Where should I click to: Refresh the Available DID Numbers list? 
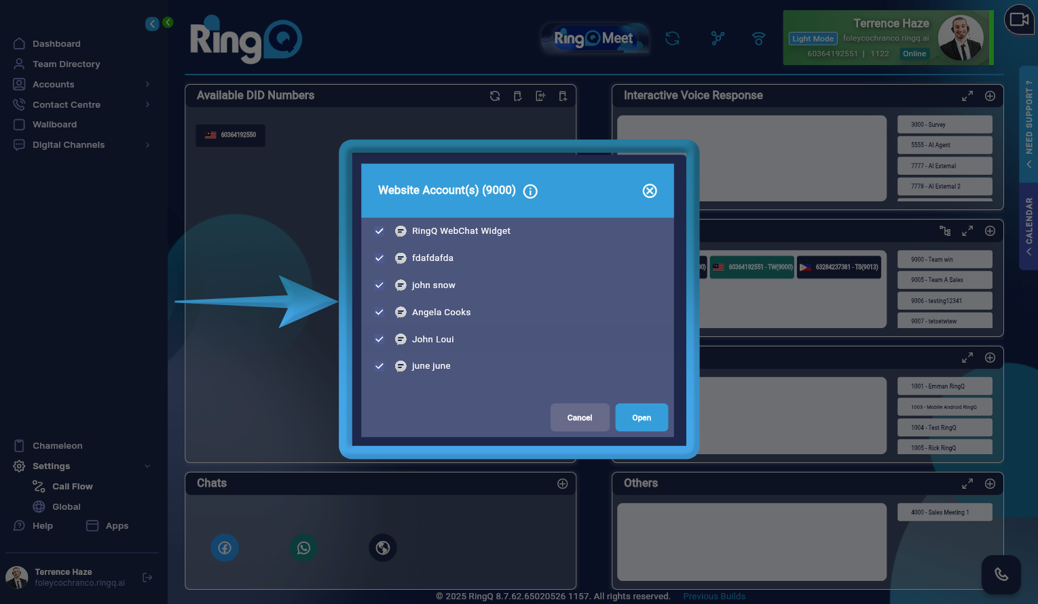(x=495, y=96)
